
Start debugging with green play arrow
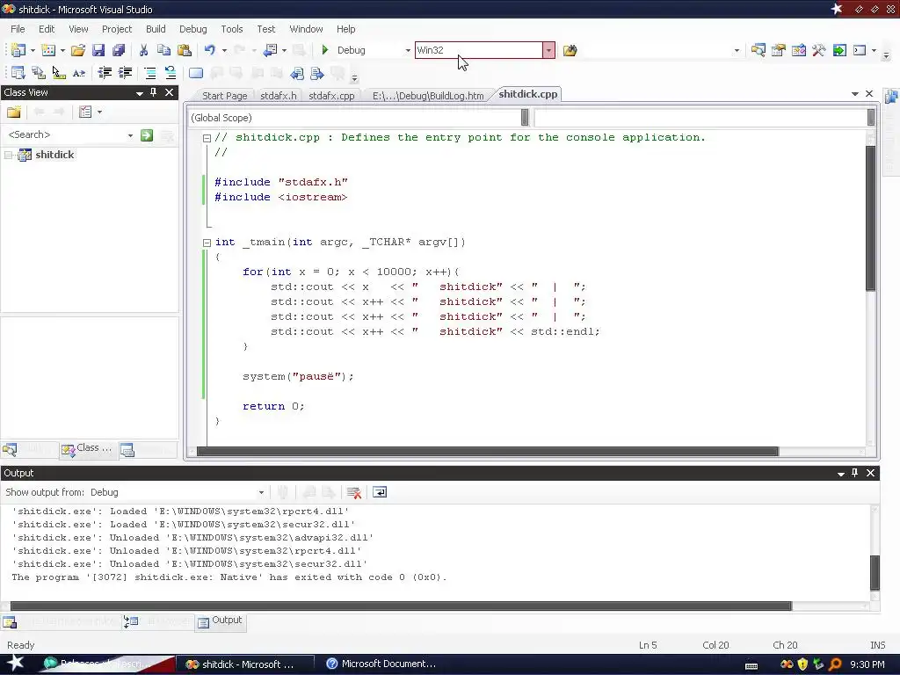pos(325,50)
